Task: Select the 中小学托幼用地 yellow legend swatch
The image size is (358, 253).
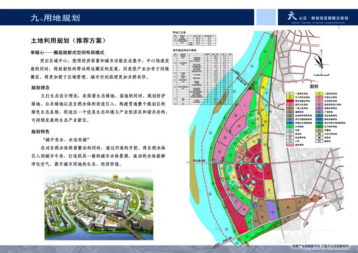Action: point(290,97)
